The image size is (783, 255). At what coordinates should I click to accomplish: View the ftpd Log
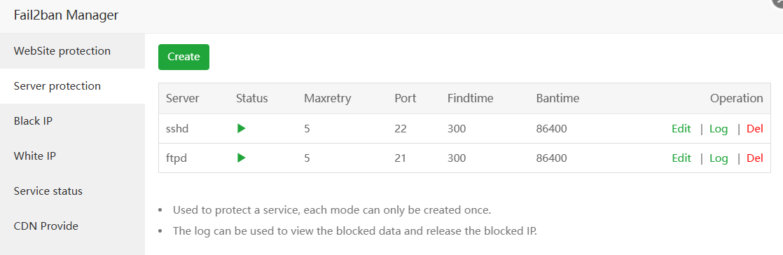(719, 158)
